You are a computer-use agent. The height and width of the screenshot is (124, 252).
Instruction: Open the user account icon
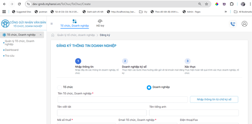[245, 24]
